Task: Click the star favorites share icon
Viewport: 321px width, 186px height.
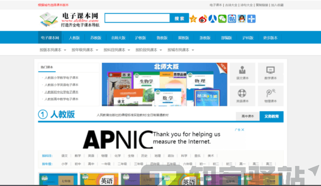Action: (x=193, y=19)
